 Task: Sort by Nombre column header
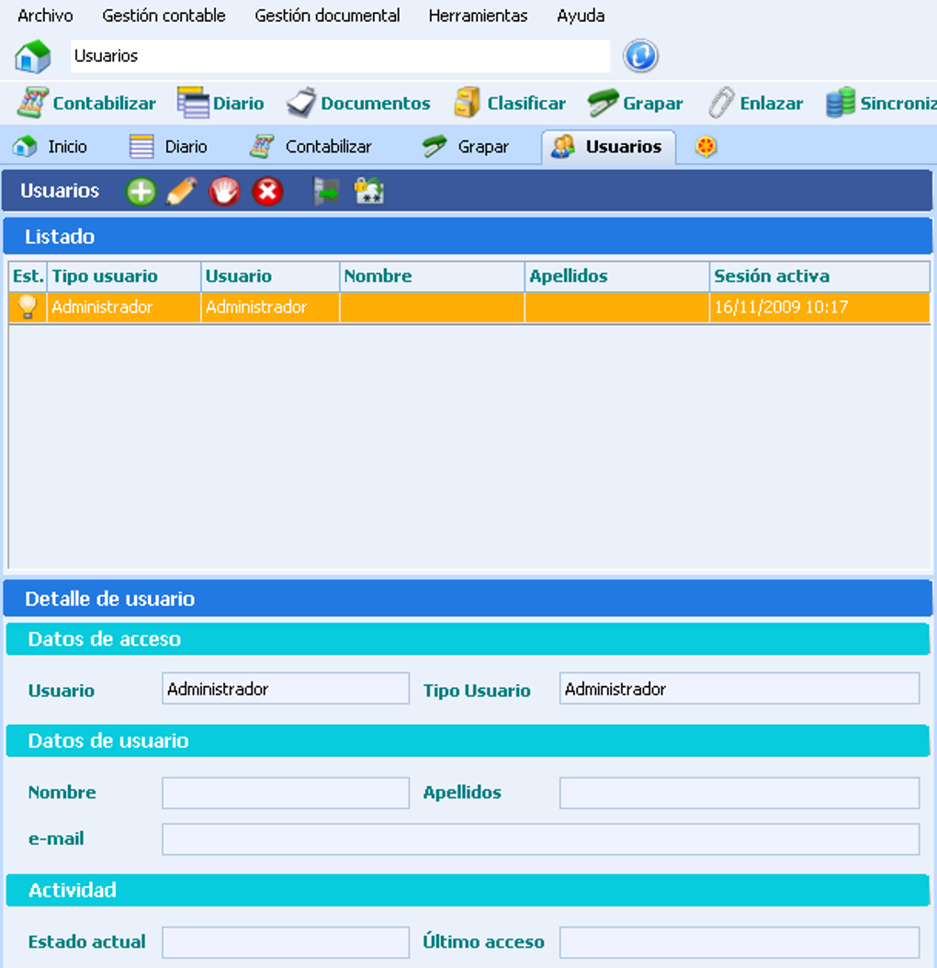click(x=432, y=276)
